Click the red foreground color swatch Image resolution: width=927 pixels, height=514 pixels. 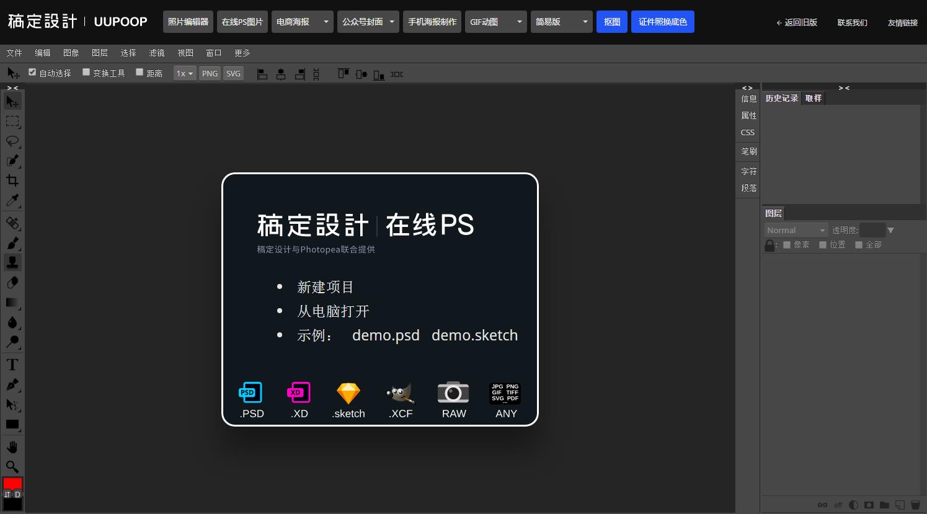(x=12, y=483)
